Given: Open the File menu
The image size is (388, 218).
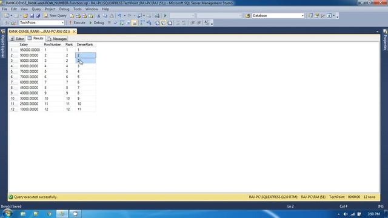Looking at the screenshot, I should (x=4, y=9).
